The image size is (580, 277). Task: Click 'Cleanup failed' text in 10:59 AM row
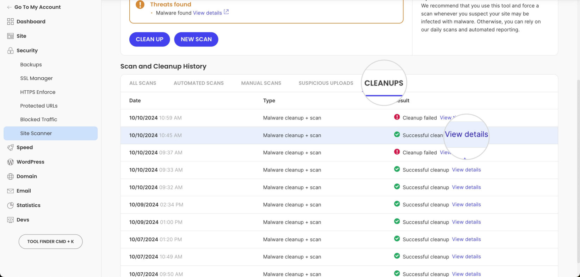coord(420,118)
